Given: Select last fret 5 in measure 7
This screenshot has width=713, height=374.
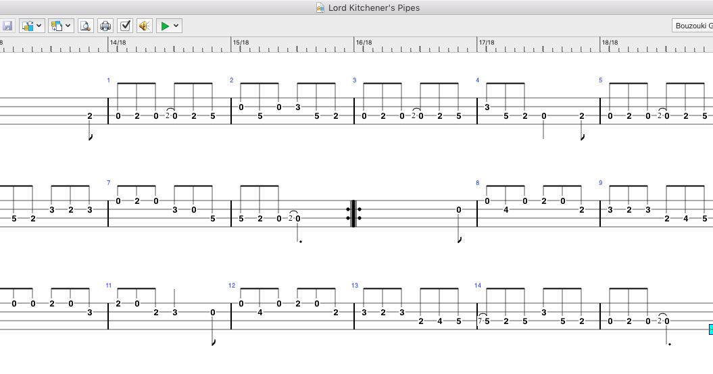Looking at the screenshot, I should click(x=213, y=219).
